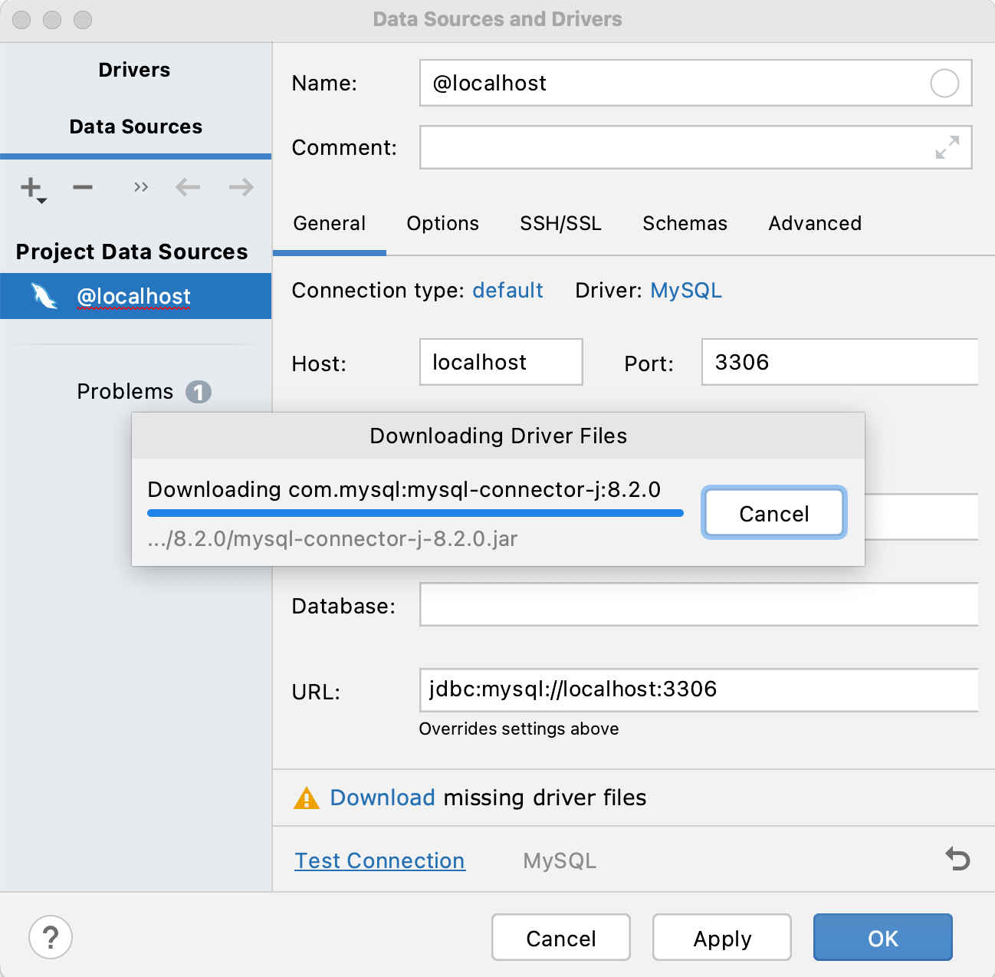Click the color circle in the Name field

coord(944,83)
